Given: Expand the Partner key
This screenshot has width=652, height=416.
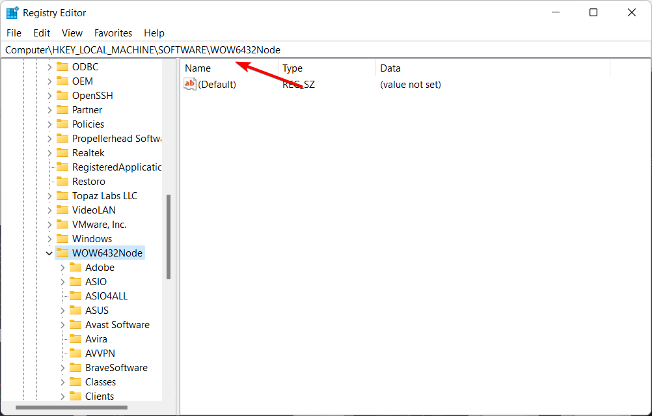Looking at the screenshot, I should 49,110.
